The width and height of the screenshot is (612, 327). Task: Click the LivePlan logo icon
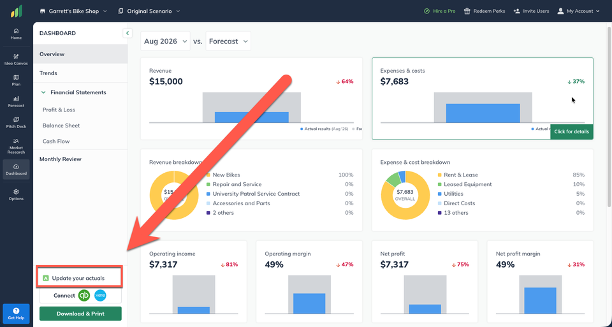tap(17, 11)
